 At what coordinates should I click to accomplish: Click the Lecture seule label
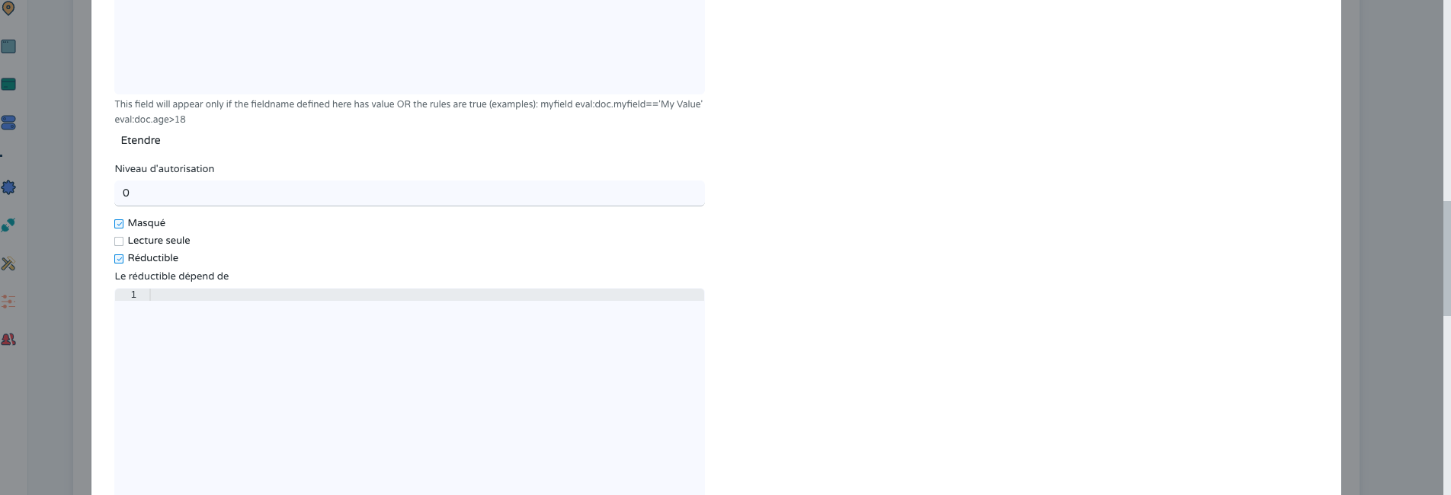point(159,241)
